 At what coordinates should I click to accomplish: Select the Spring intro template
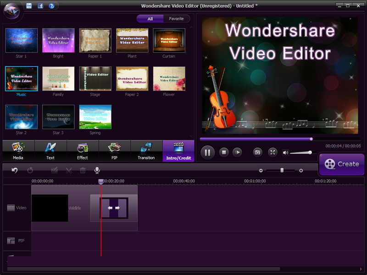point(95,117)
